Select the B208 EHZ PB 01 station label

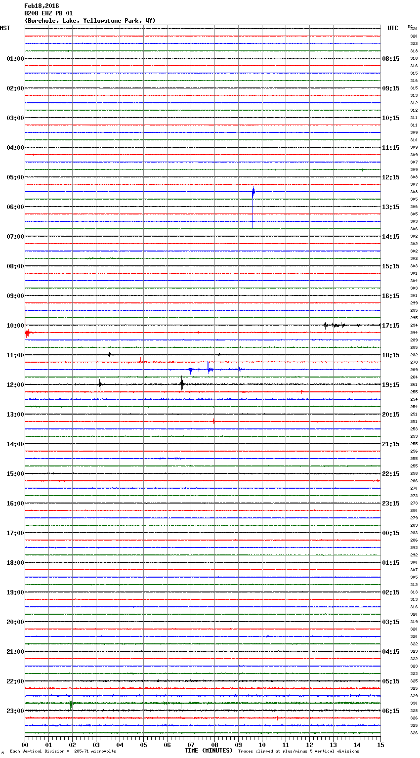[x=48, y=13]
